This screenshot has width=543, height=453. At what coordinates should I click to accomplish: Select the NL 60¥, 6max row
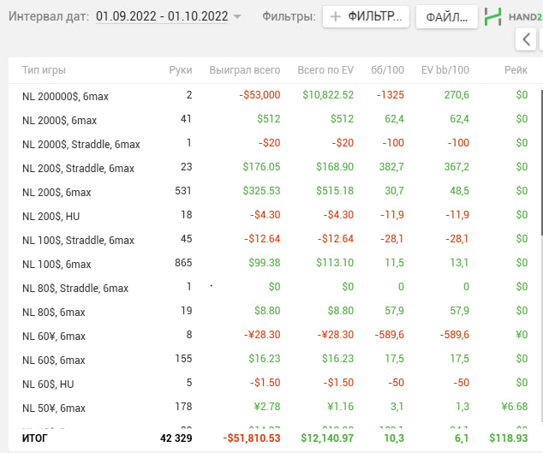coord(275,335)
